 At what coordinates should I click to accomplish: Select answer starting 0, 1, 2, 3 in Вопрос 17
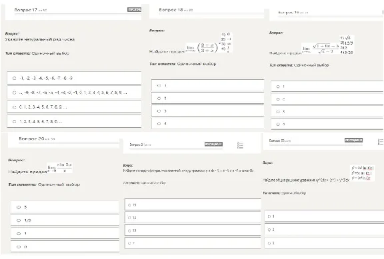[x=74, y=107]
